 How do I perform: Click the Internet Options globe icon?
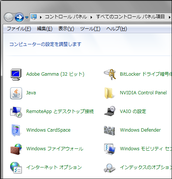pos(16,168)
